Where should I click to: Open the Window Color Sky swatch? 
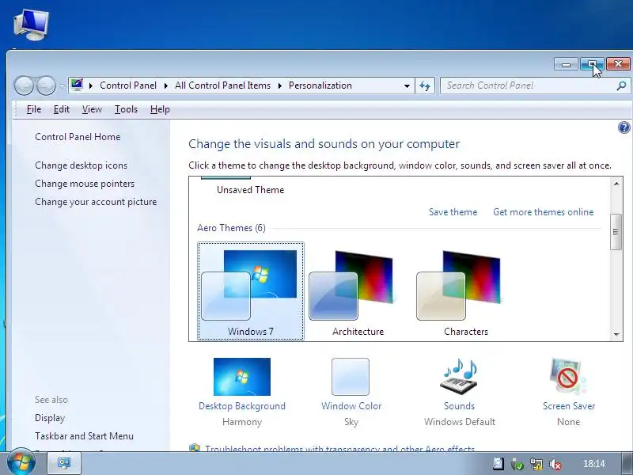(x=351, y=377)
